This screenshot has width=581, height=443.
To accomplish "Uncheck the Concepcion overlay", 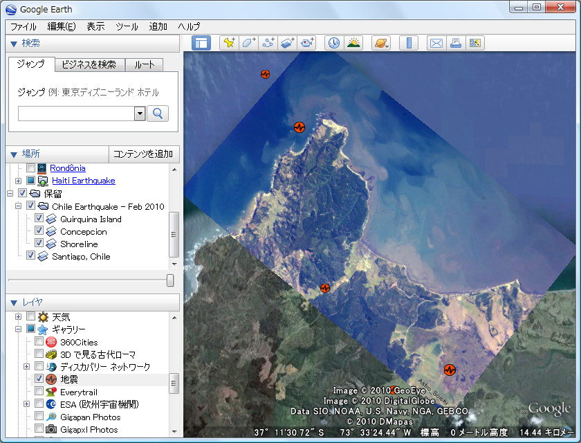I will (x=39, y=230).
